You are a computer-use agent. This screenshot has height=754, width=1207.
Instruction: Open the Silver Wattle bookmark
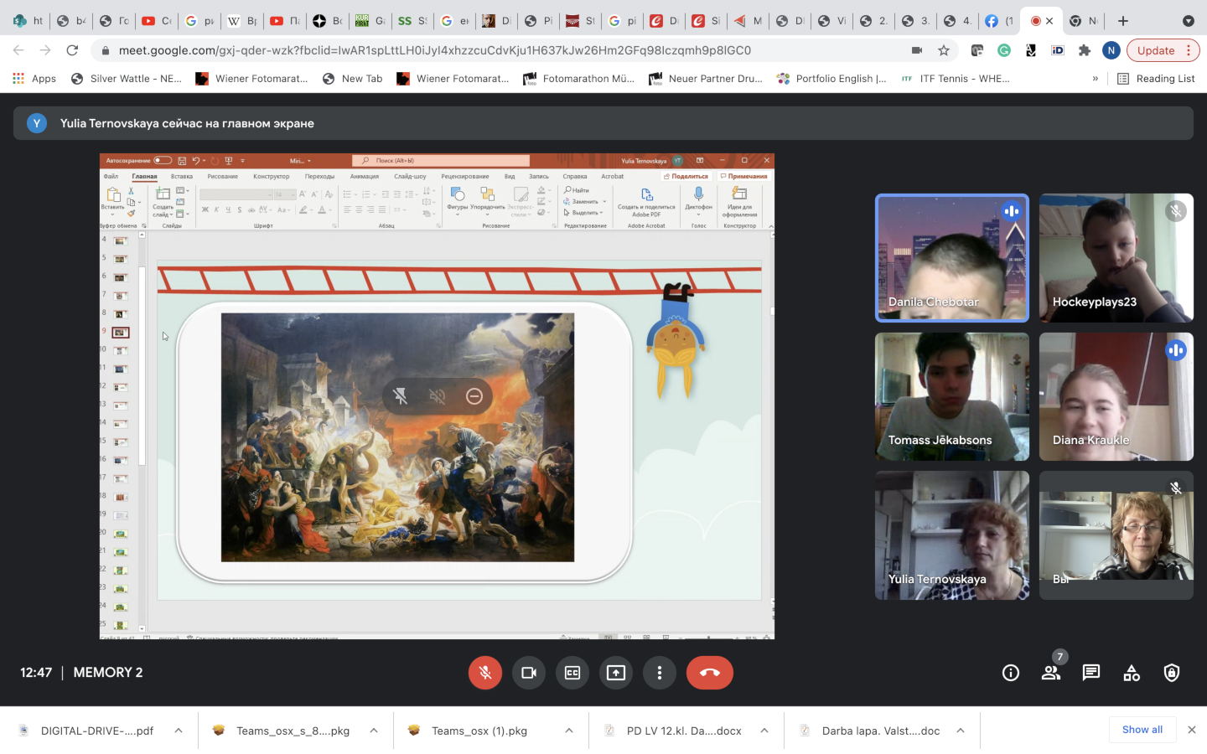[127, 79]
